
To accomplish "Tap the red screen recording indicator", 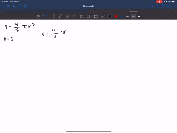I will click(x=159, y=1).
